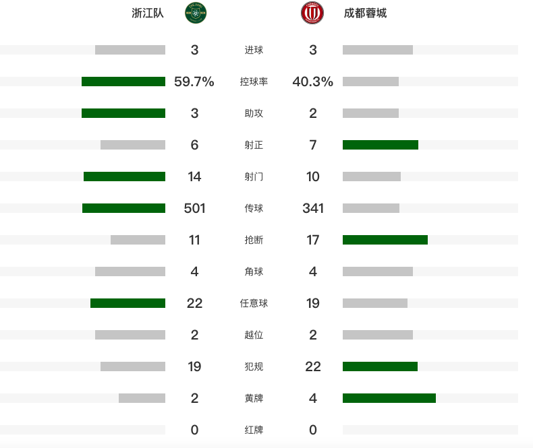Viewport: 533px width, 448px height.
Task: Click the green Zhejiang team crest icon
Action: point(196,13)
